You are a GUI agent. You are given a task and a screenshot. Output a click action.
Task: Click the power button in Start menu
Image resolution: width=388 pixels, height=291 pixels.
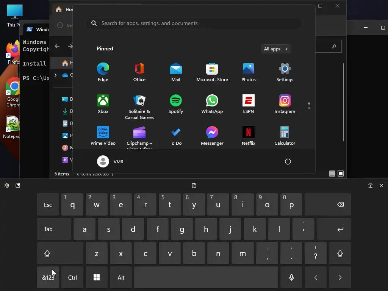288,161
